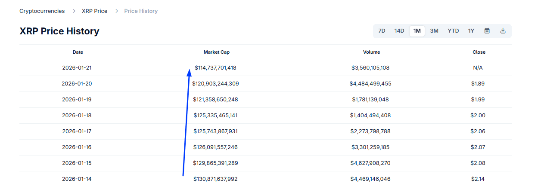Click volume $1,404,494,408

click(x=370, y=116)
